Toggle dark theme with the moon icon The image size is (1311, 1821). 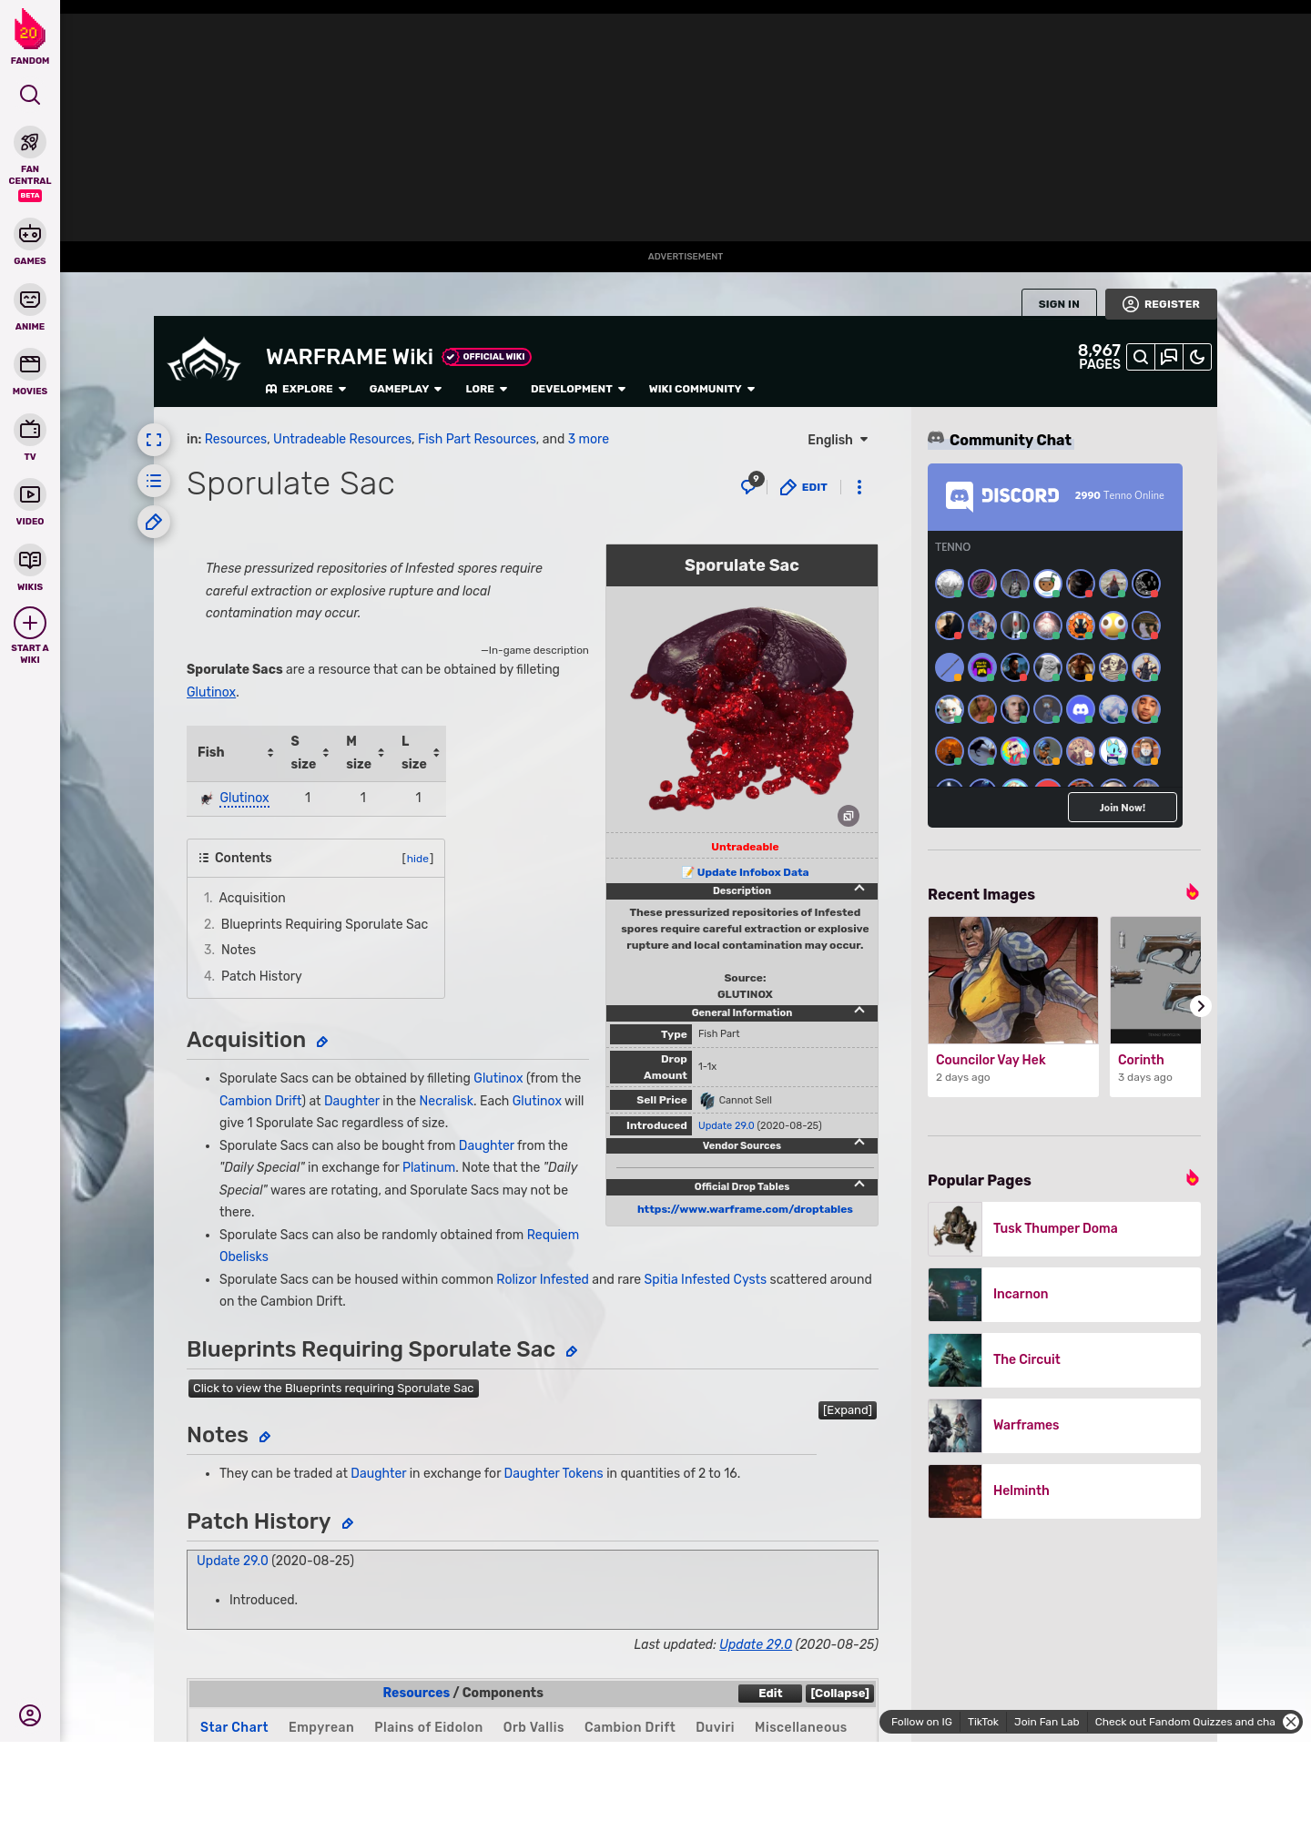[x=1197, y=357]
